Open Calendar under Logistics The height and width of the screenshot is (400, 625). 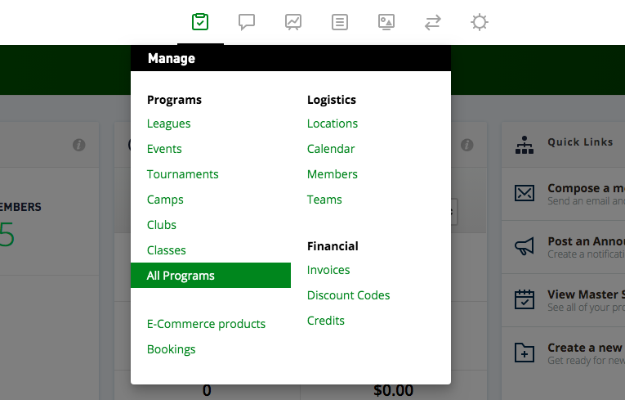331,149
